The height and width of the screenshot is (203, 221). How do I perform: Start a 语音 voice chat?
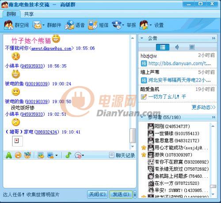(69, 25)
